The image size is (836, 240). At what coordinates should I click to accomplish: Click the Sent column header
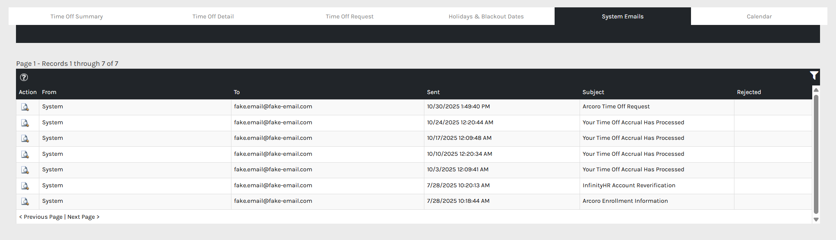[x=433, y=92]
